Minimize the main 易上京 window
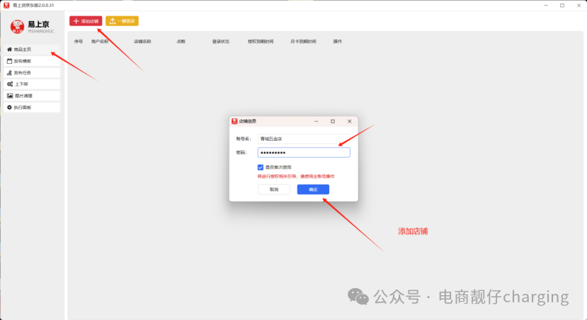 coord(546,5)
